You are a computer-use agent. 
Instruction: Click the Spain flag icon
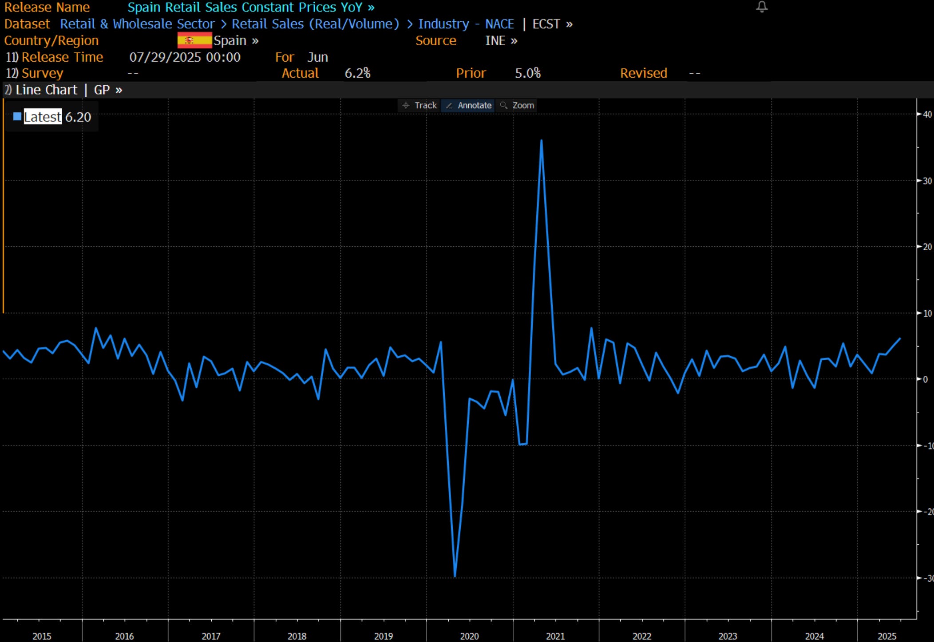(194, 40)
